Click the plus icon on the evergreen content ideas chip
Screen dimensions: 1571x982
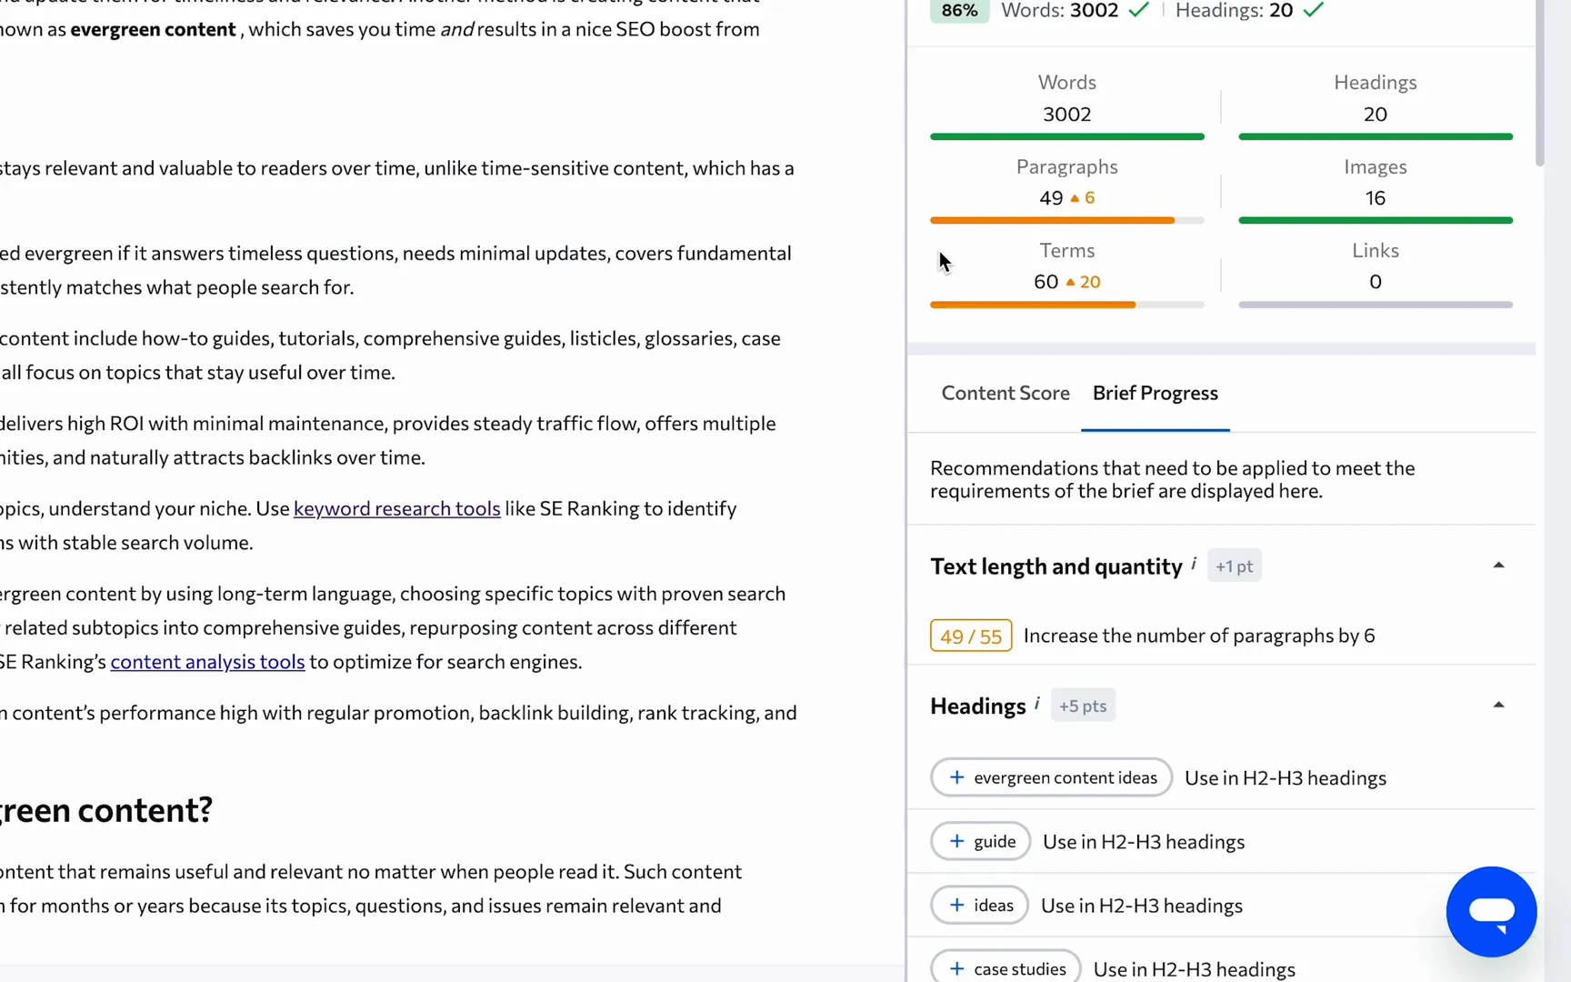tap(956, 777)
